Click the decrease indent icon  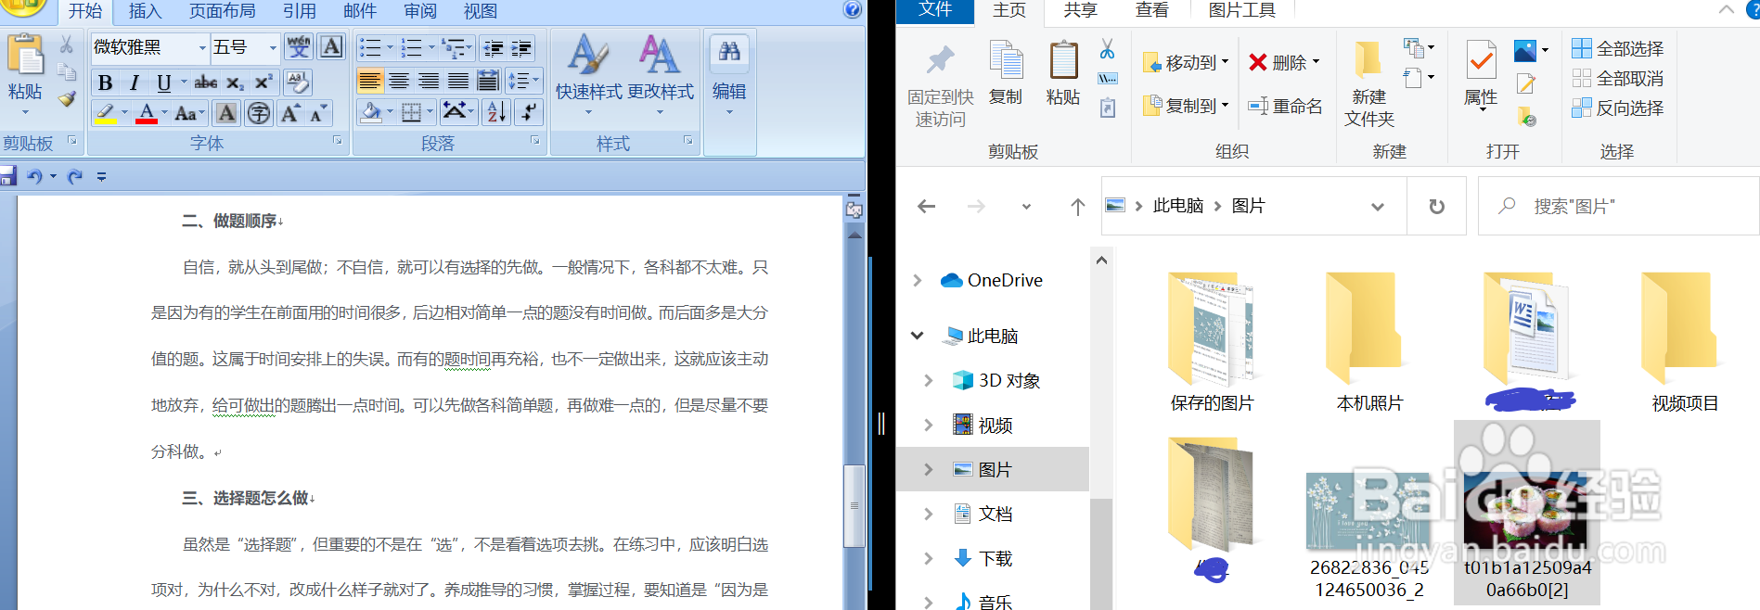pos(494,48)
